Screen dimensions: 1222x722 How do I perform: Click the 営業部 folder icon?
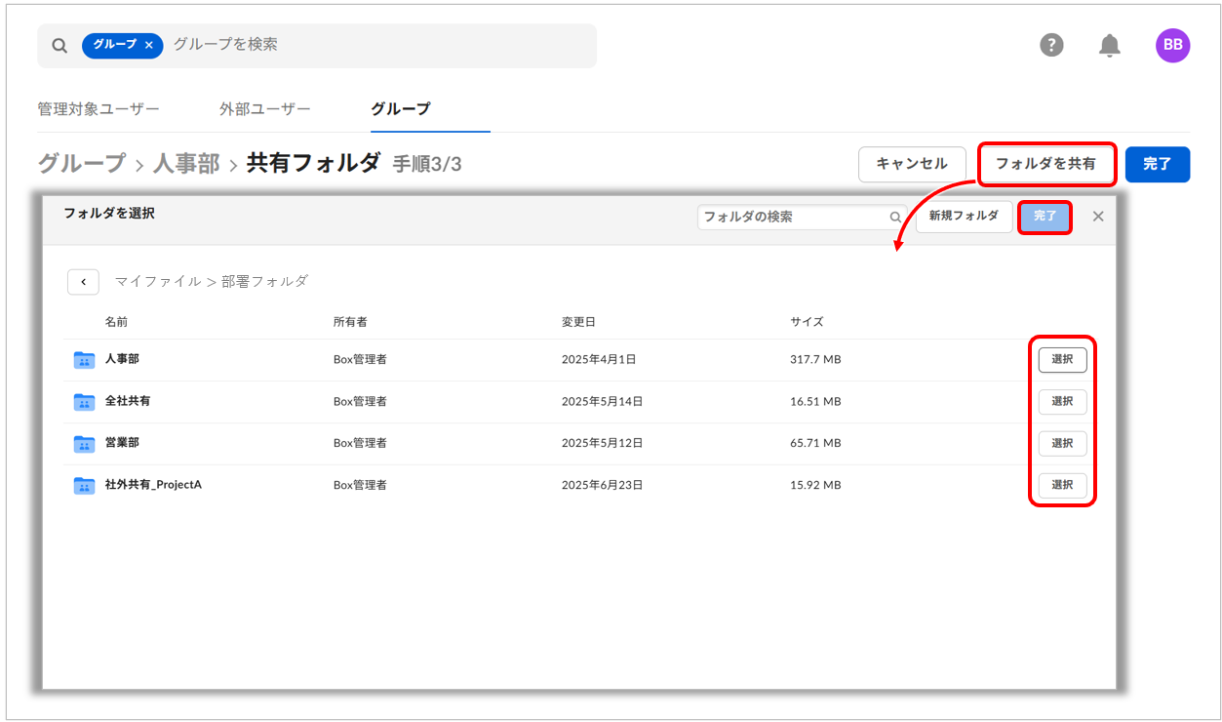point(84,444)
